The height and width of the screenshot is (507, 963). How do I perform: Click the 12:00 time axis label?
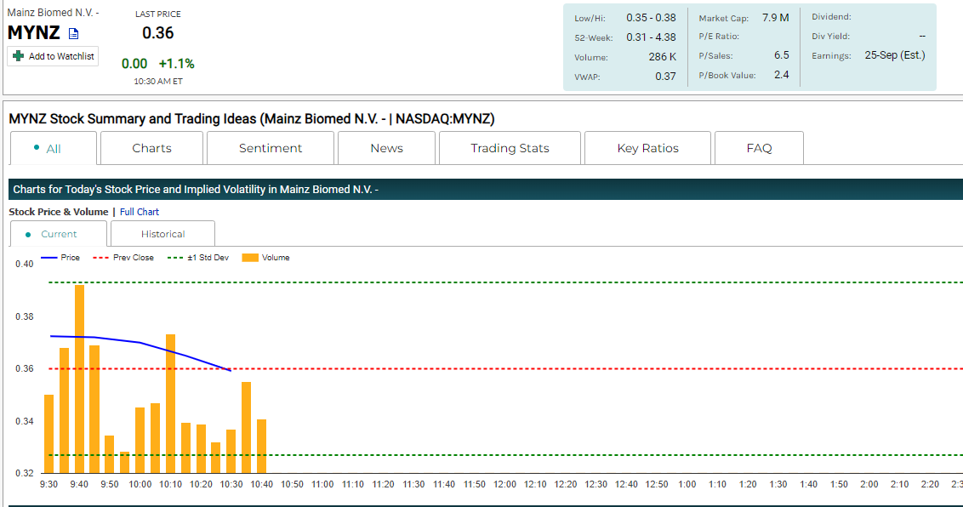(504, 484)
